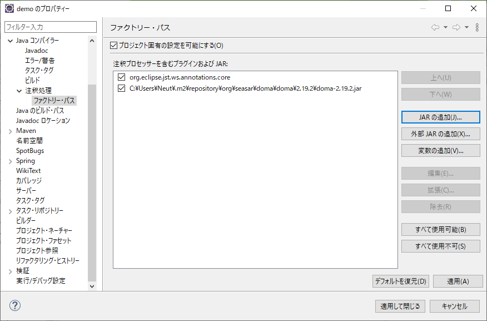This screenshot has height=321, width=487.
Task: Uncheck the doma-2.19.2.jar entry
Action: coord(121,89)
